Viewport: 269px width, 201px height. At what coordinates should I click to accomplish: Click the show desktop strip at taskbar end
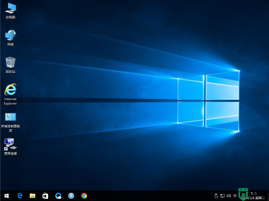tap(268, 196)
